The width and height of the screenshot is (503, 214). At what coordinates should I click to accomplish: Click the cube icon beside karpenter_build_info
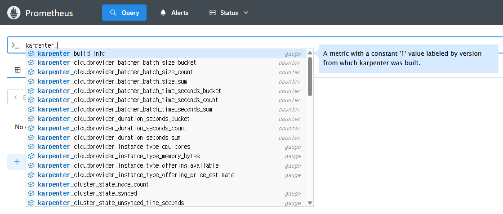31,53
